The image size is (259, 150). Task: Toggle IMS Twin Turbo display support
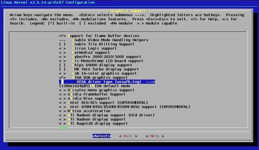click(62, 69)
